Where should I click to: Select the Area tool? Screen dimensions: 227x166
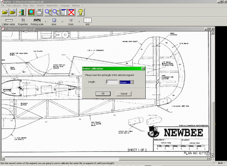[x=54, y=22]
